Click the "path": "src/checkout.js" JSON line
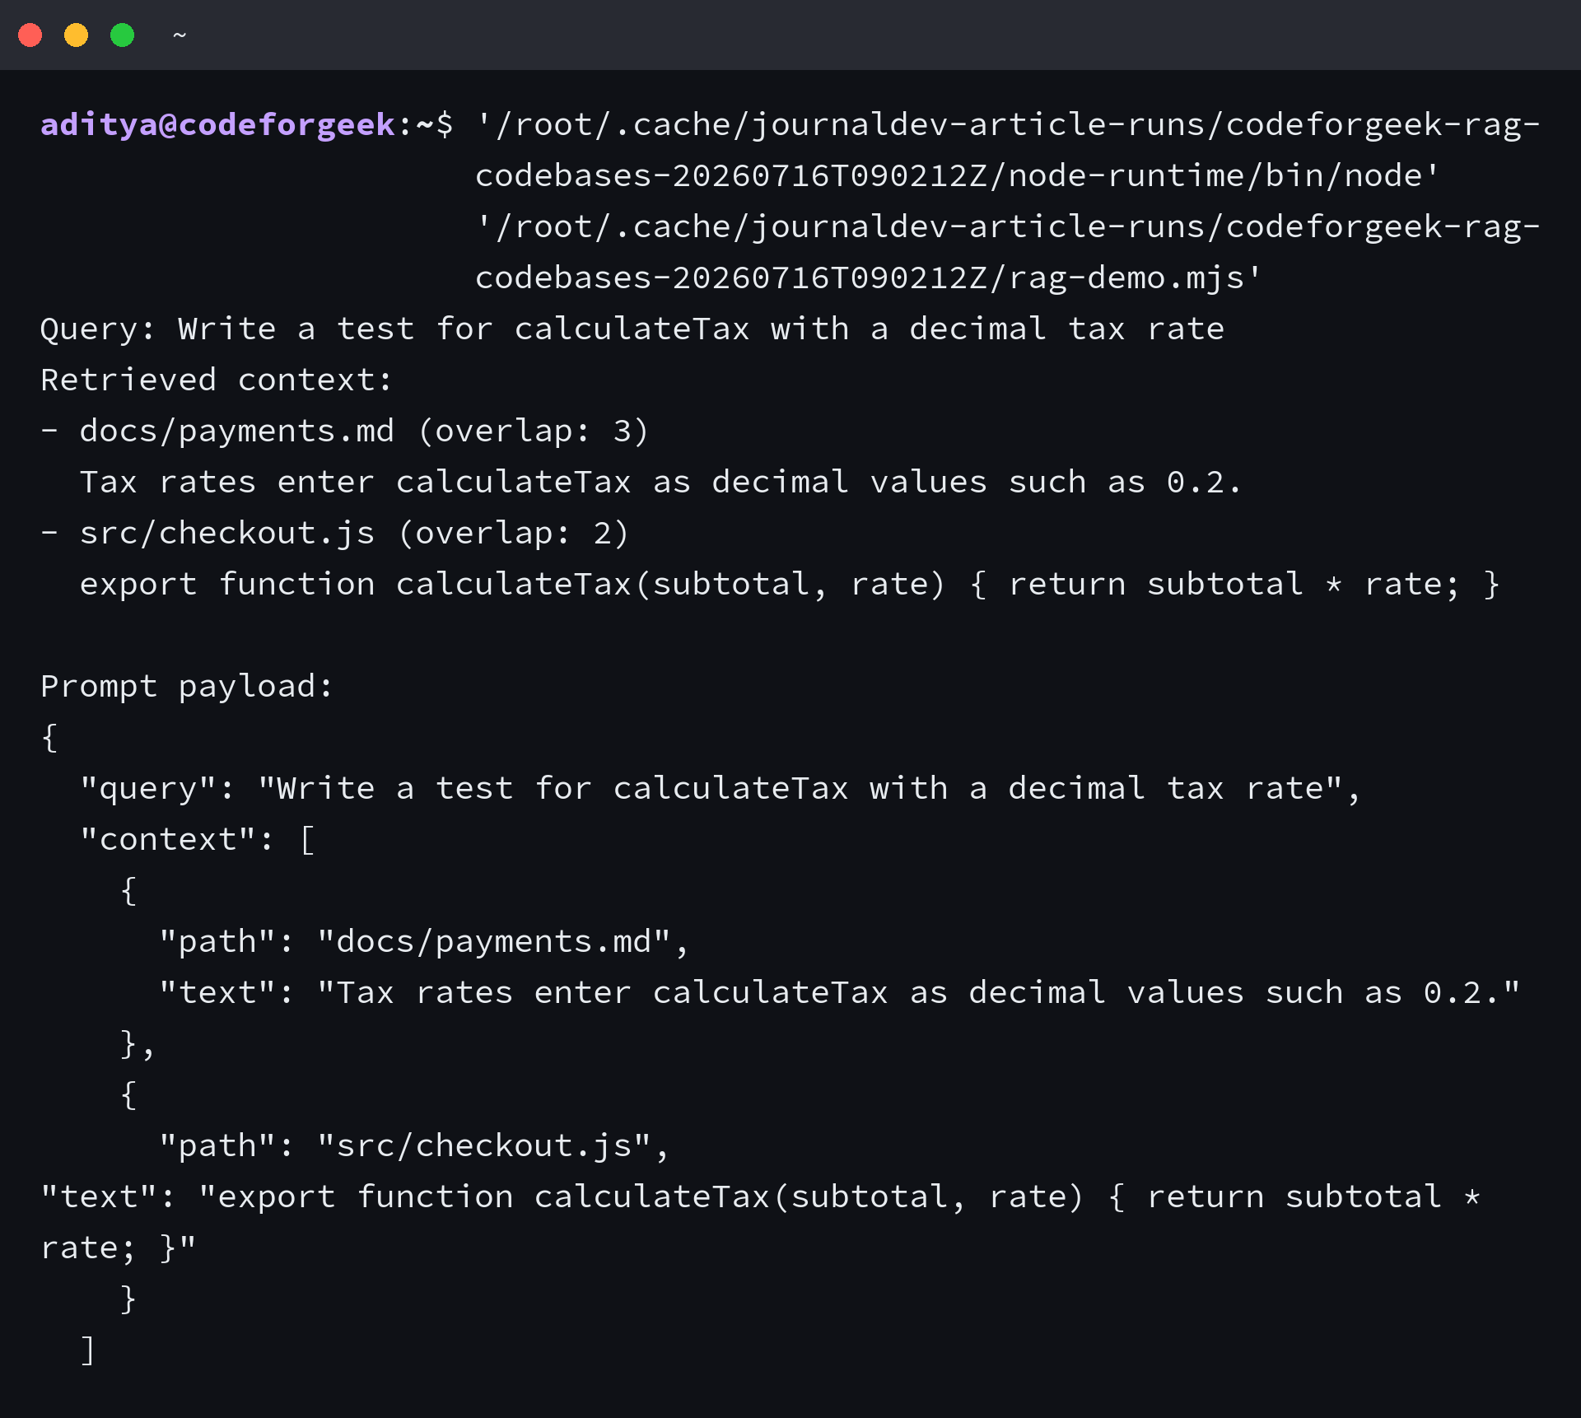The width and height of the screenshot is (1581, 1418). click(x=413, y=1145)
